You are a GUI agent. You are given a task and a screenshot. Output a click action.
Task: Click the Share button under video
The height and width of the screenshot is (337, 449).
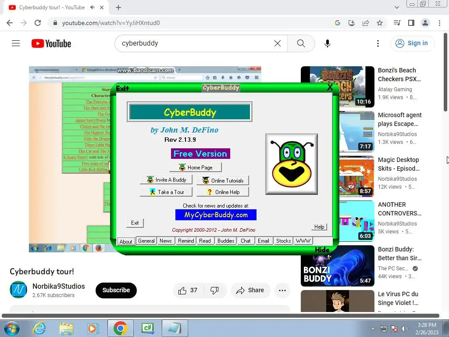(x=250, y=290)
